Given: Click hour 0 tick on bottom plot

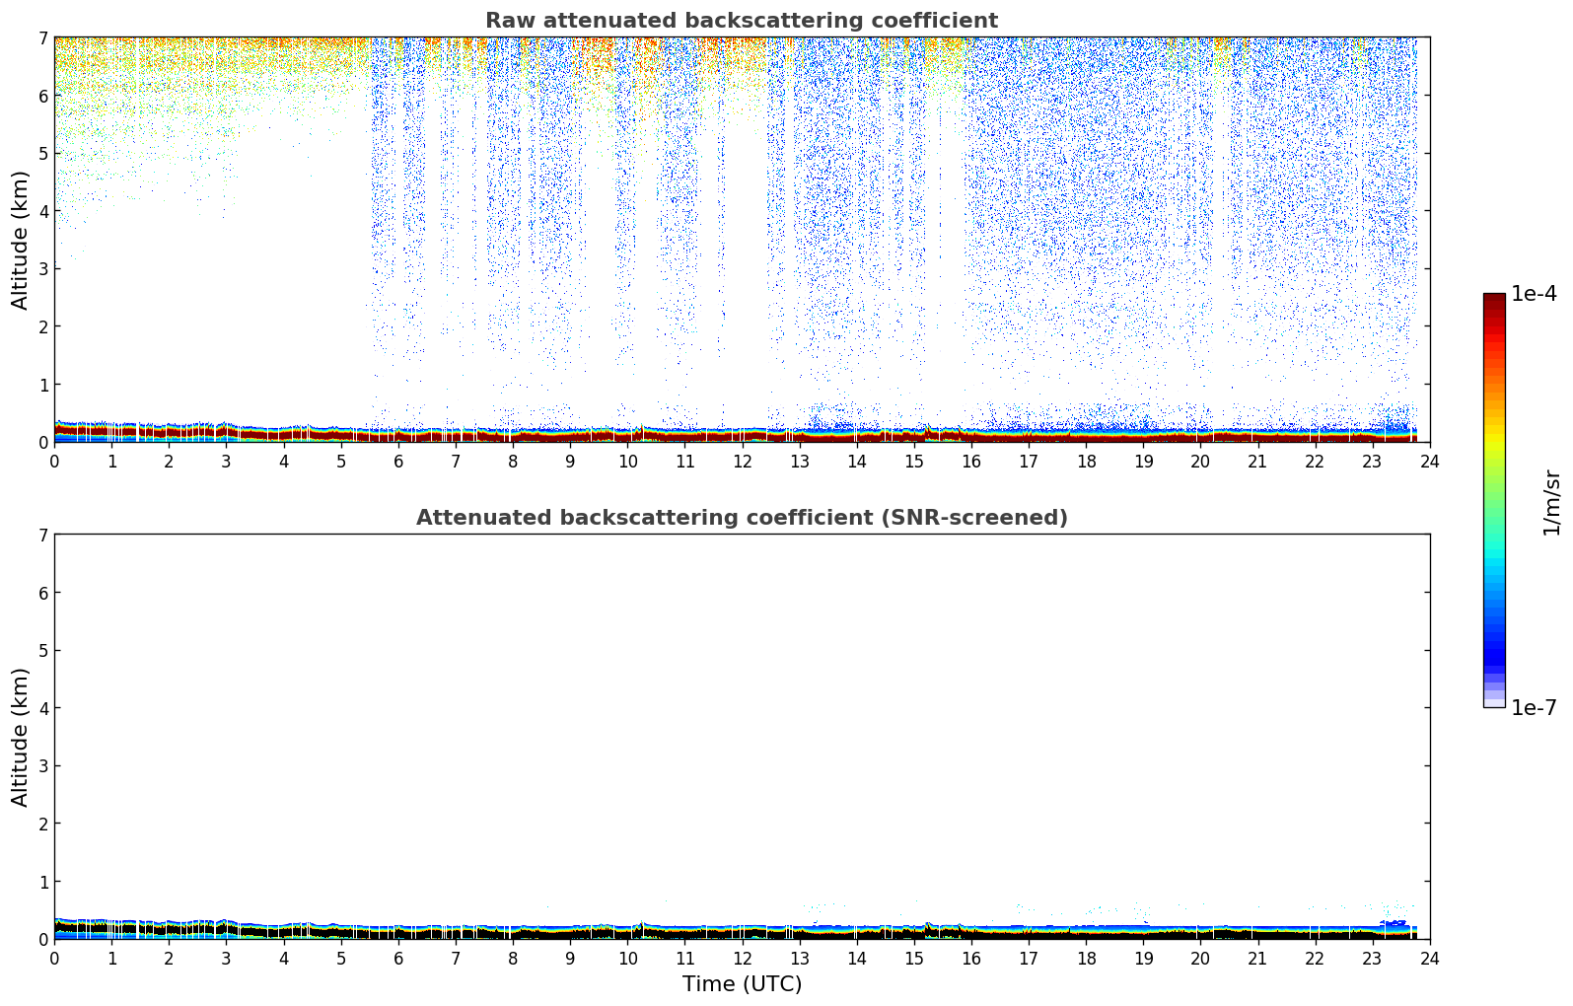Looking at the screenshot, I should 54,958.
